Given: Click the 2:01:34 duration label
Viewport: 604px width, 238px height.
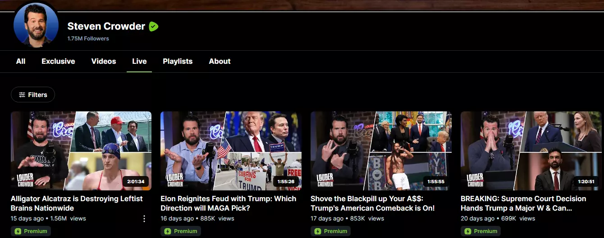Looking at the screenshot, I should point(136,182).
